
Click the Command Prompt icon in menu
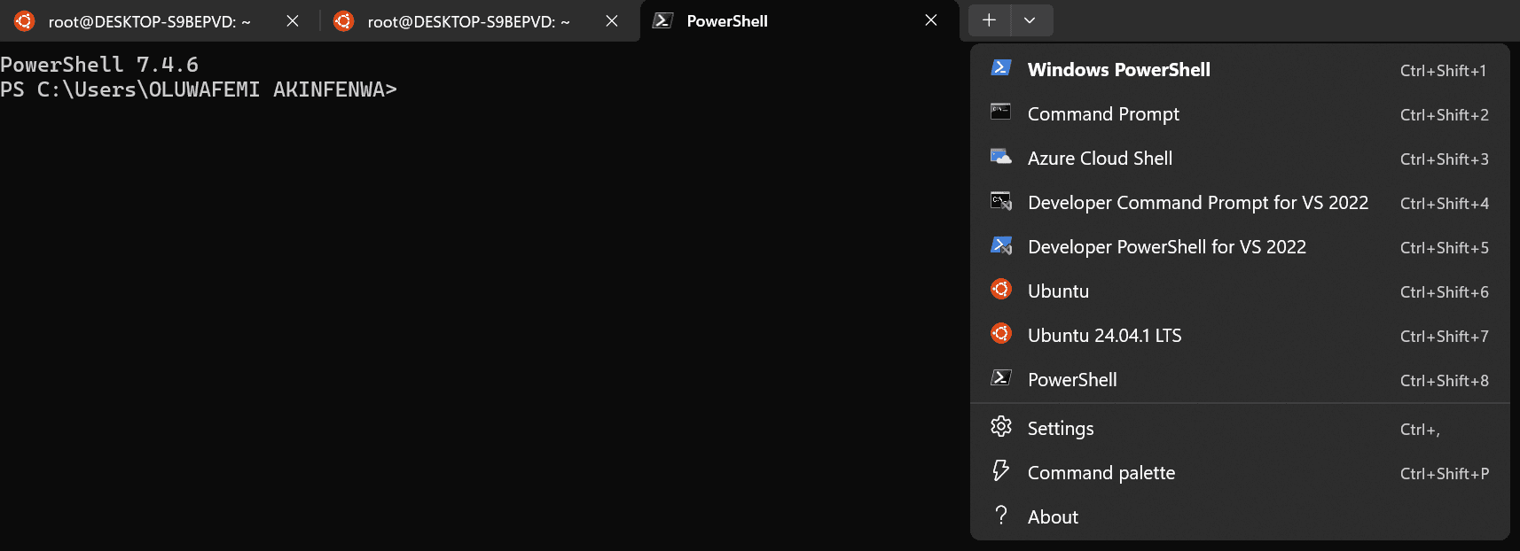[x=1000, y=113]
